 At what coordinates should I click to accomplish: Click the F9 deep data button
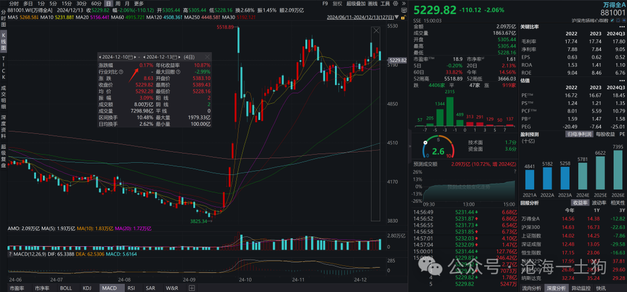coord(325,3)
